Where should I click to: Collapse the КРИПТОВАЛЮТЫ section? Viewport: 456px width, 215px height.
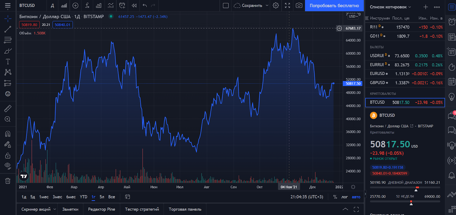pyautogui.click(x=383, y=94)
